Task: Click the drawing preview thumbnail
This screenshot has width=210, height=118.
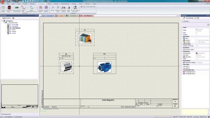Action: click(20, 96)
